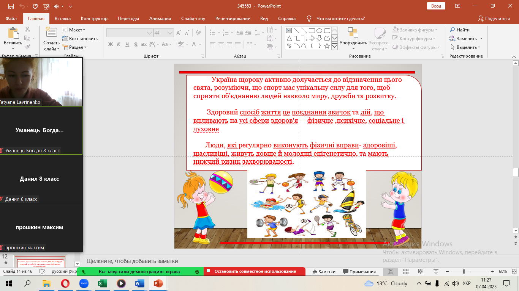Switch to the Конструктор tab
Screen dimensions: 519x291
(x=94, y=19)
